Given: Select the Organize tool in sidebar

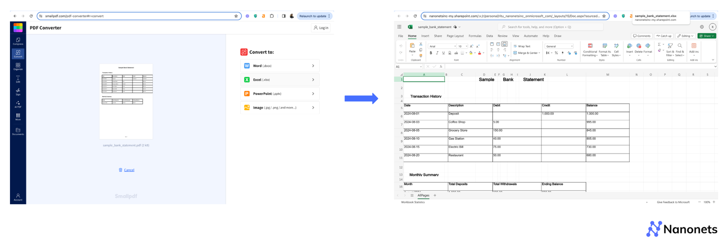Looking at the screenshot, I should [x=18, y=66].
